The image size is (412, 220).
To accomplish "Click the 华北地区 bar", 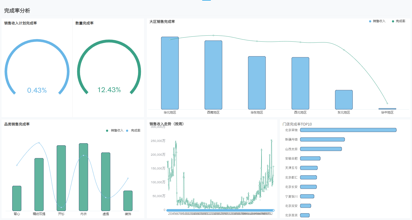I will (170, 73).
